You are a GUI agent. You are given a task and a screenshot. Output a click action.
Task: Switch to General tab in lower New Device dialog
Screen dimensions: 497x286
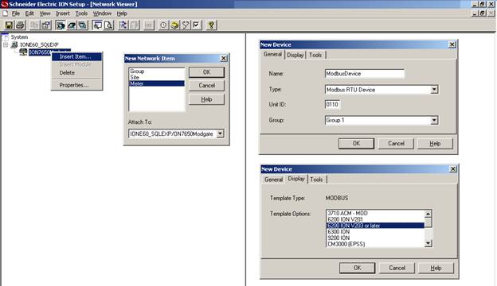[x=273, y=180]
